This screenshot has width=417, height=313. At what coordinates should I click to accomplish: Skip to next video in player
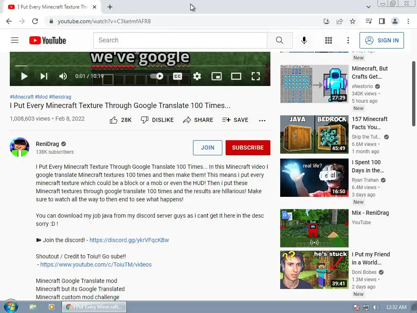pyautogui.click(x=44, y=76)
